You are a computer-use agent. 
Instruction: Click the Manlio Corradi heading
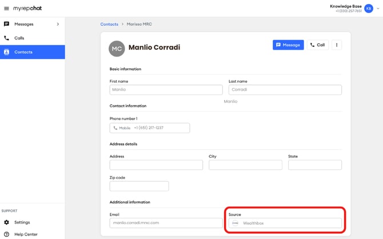pos(154,47)
